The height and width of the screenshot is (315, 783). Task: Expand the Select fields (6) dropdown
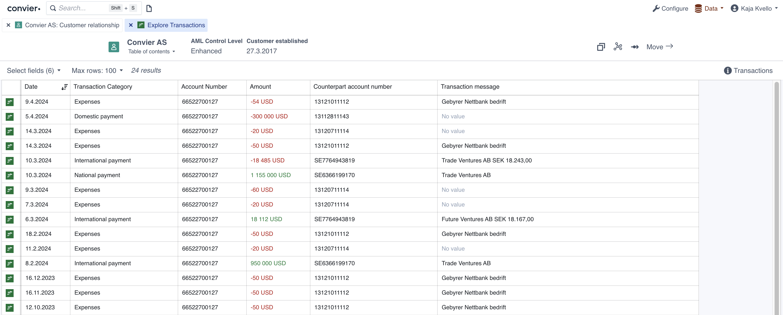click(34, 70)
